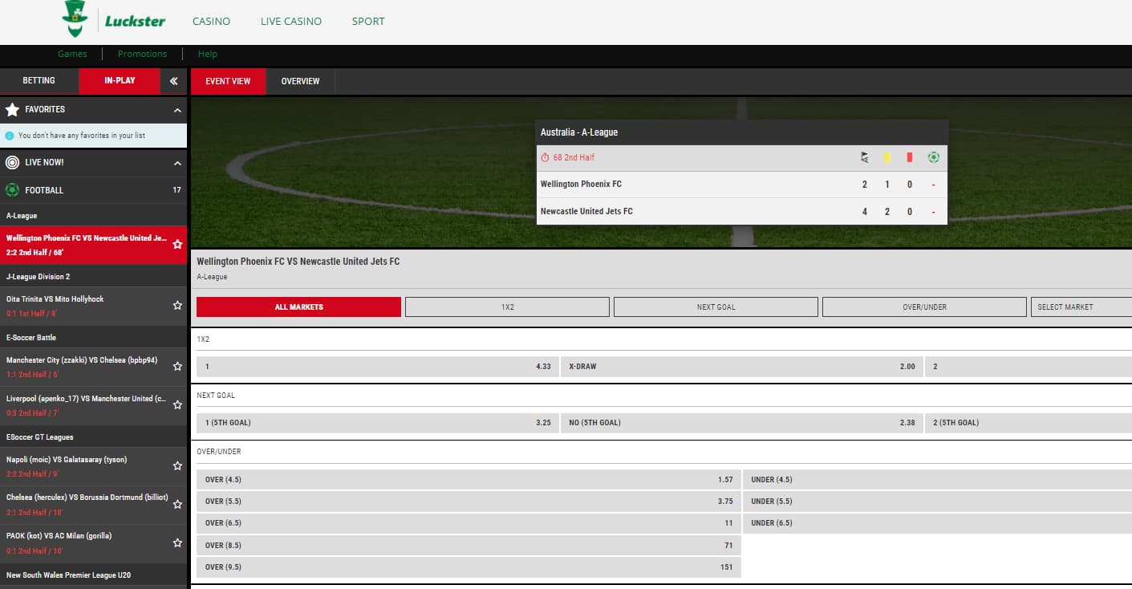Image resolution: width=1132 pixels, height=589 pixels.
Task: Collapse the Live Now section chevron
Action: pos(177,163)
